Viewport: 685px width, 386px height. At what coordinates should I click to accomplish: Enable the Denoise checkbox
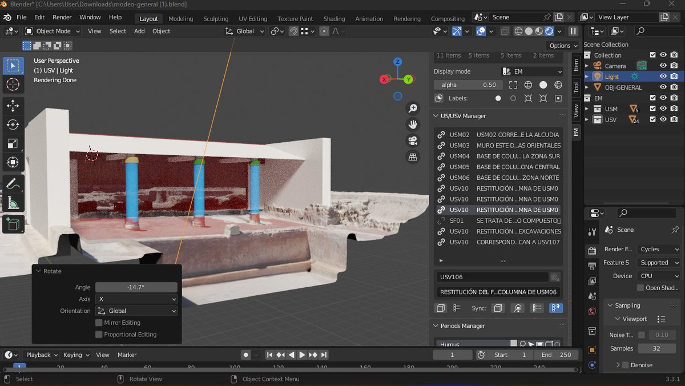point(625,365)
